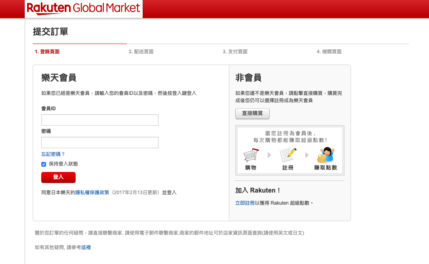Open the 忘記密碼？ link
This screenshot has height=264, width=429.
53,154
